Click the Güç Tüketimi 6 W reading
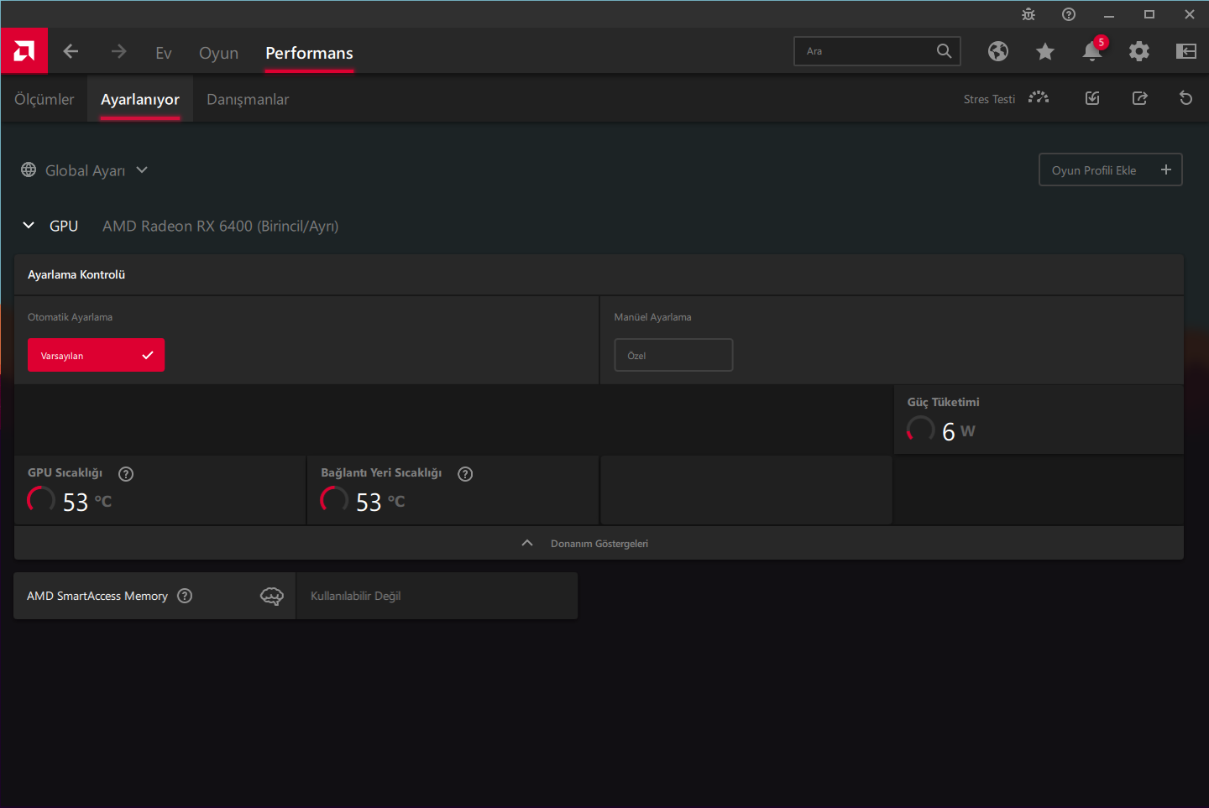This screenshot has height=808, width=1209. coord(959,431)
